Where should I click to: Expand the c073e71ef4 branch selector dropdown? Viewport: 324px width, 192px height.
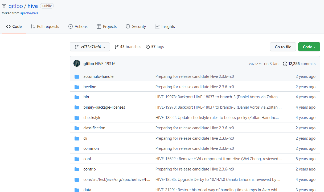pyautogui.click(x=90, y=47)
